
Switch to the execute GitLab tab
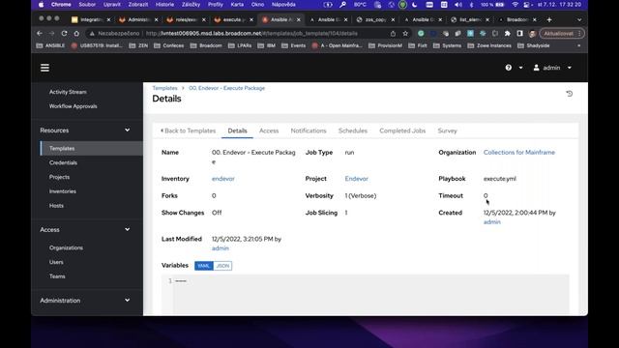(233, 19)
